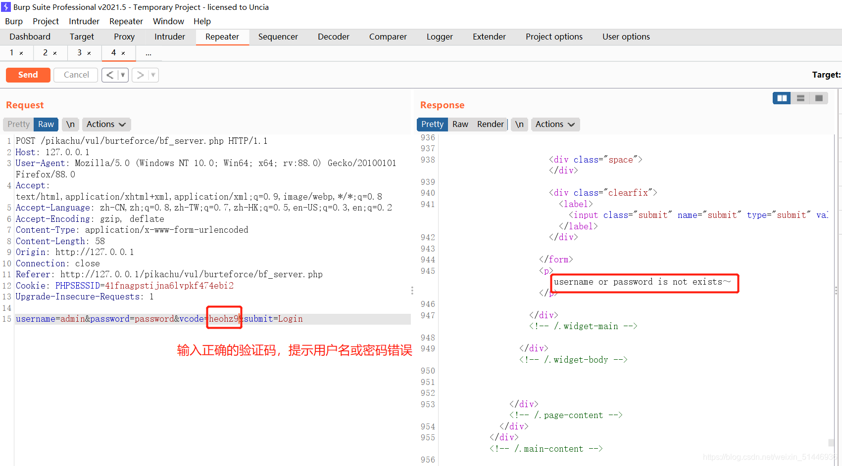Open the back history dropdown arrow
Image resolution: width=842 pixels, height=466 pixels.
coord(123,75)
